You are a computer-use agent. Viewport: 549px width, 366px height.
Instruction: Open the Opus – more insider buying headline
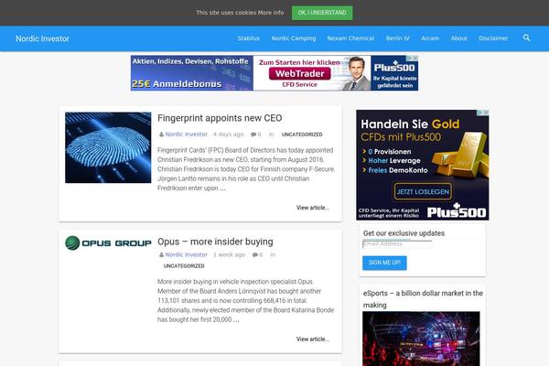(x=215, y=242)
